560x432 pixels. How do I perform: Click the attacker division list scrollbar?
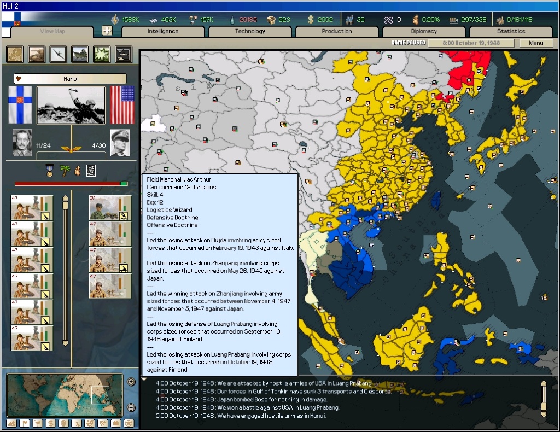[65, 271]
